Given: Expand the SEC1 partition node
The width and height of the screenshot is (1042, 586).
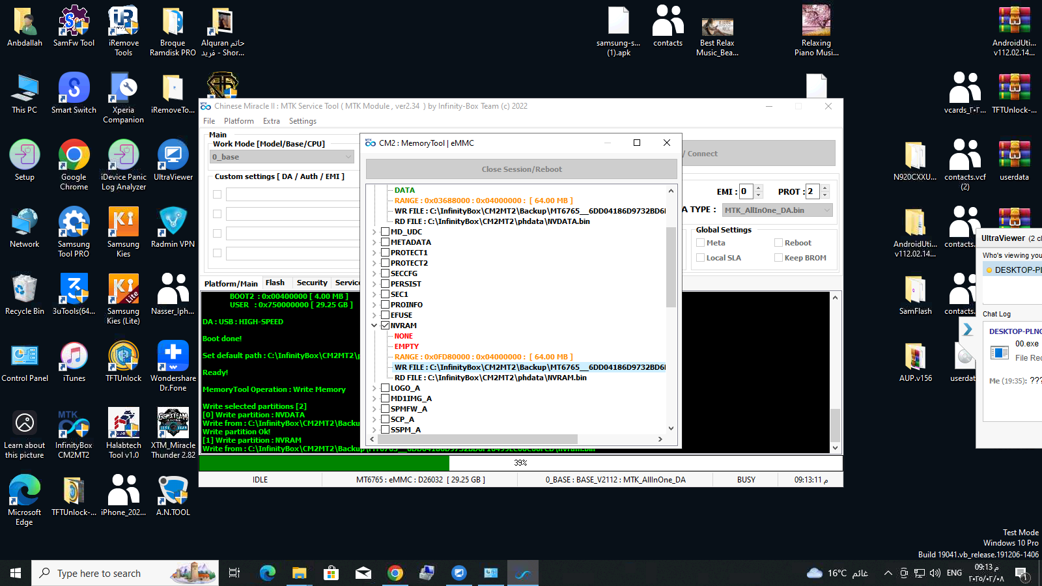Looking at the screenshot, I should (x=374, y=294).
